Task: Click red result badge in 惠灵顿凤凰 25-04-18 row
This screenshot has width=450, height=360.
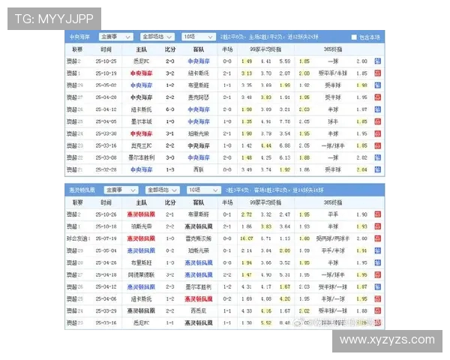Action: (x=378, y=274)
